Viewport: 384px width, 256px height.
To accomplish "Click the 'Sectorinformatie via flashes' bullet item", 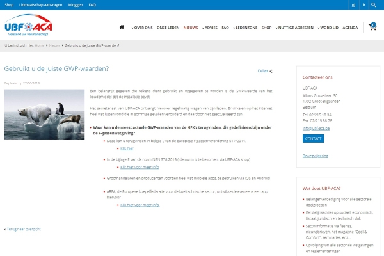I will [x=336, y=232].
